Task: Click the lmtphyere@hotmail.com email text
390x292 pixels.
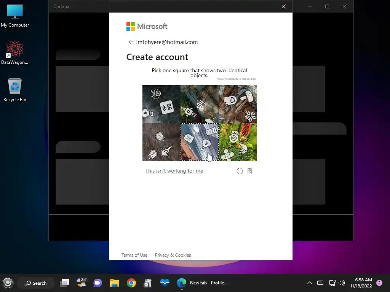Action: coord(167,42)
